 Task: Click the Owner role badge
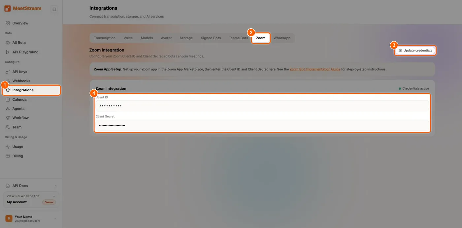(49, 202)
